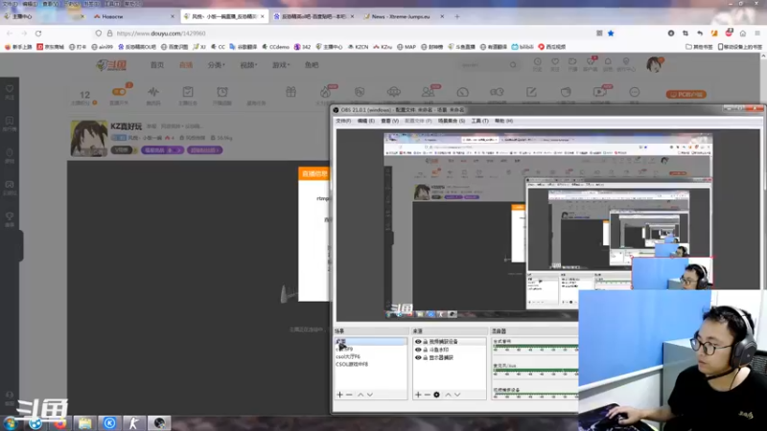Open Douyu user avatar in header
The height and width of the screenshot is (431, 767).
(655, 64)
